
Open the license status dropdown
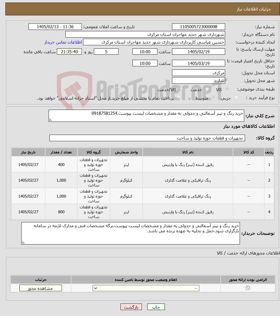tap(146, 288)
